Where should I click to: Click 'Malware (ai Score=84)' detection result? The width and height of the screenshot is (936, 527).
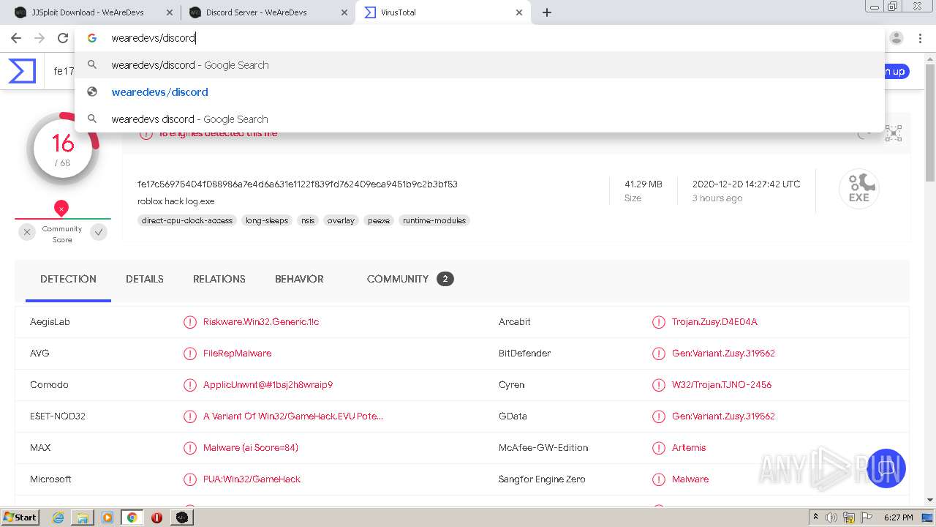(251, 448)
